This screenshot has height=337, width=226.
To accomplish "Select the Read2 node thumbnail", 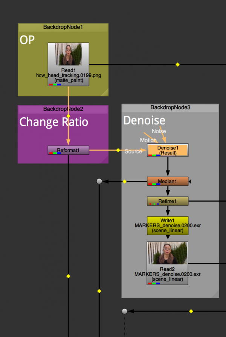I will [167, 254].
